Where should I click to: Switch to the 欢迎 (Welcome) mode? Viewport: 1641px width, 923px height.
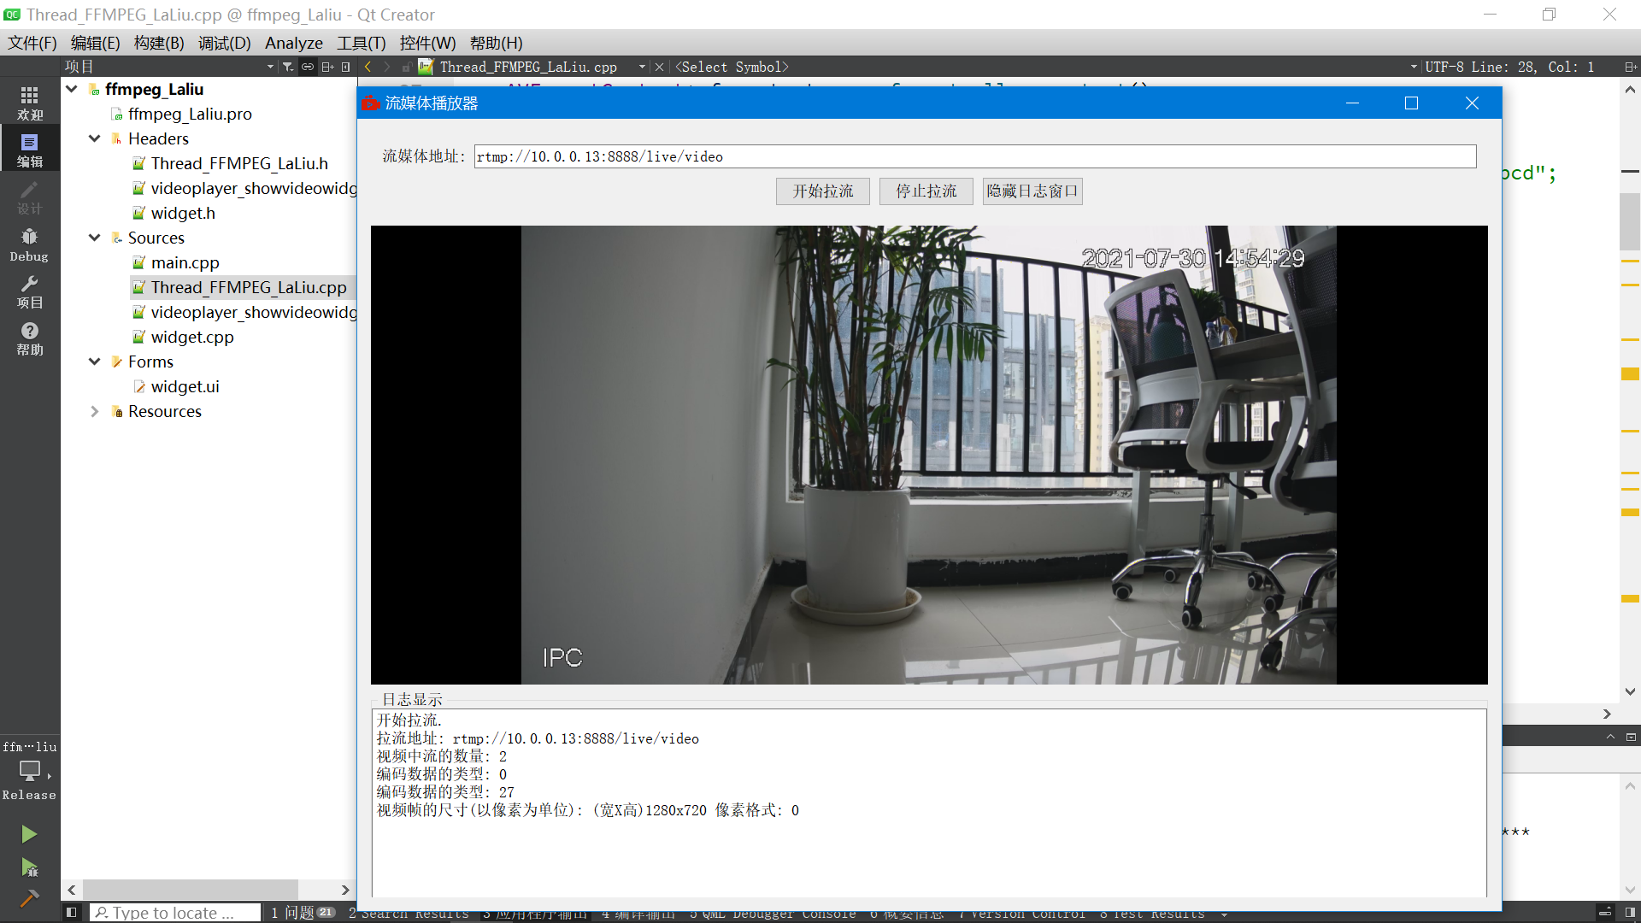[x=28, y=101]
